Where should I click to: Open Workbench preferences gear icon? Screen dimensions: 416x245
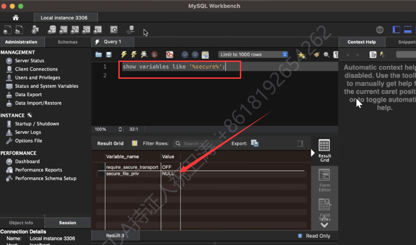(x=380, y=30)
